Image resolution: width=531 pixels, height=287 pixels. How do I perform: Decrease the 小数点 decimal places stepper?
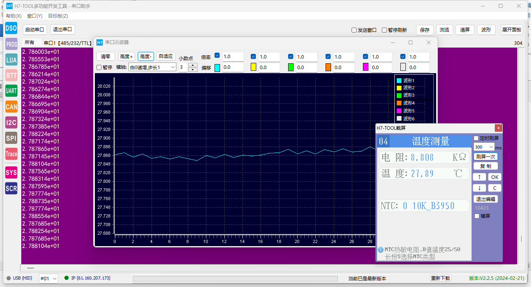(x=193, y=70)
